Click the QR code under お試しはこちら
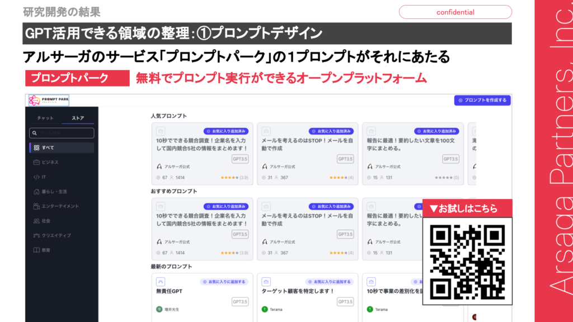 467,262
